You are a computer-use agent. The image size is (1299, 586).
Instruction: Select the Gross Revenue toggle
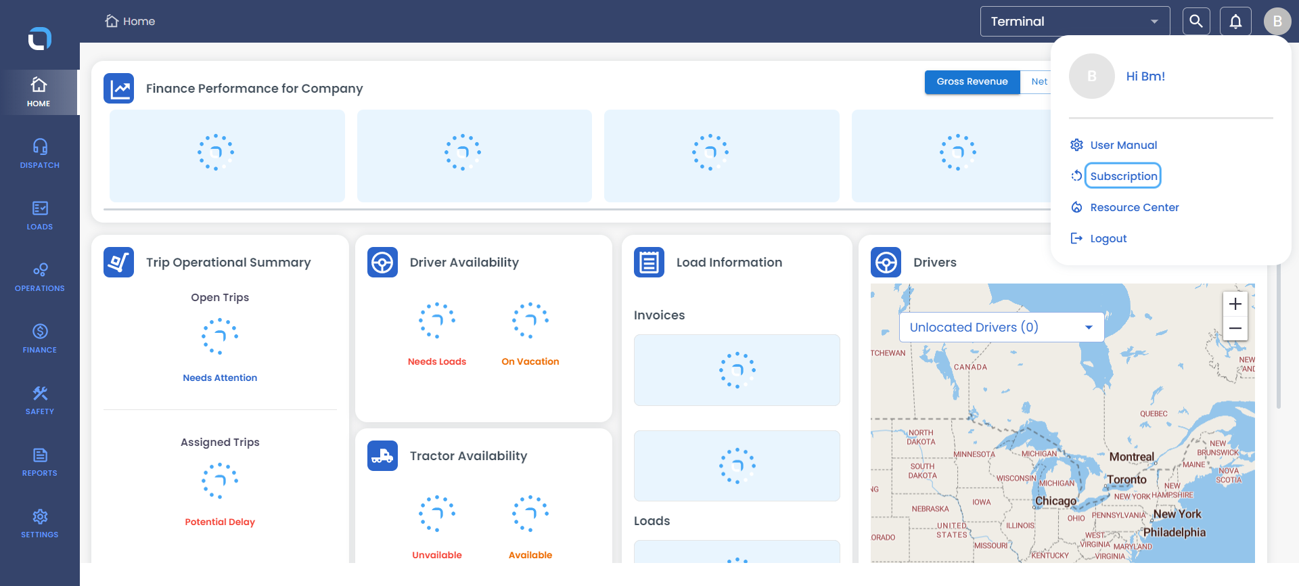coord(972,82)
